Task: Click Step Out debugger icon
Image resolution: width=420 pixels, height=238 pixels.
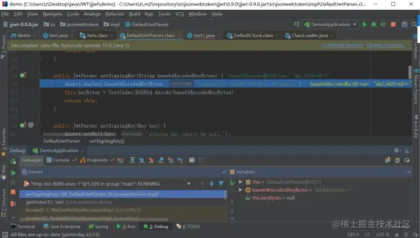Action: [161, 160]
